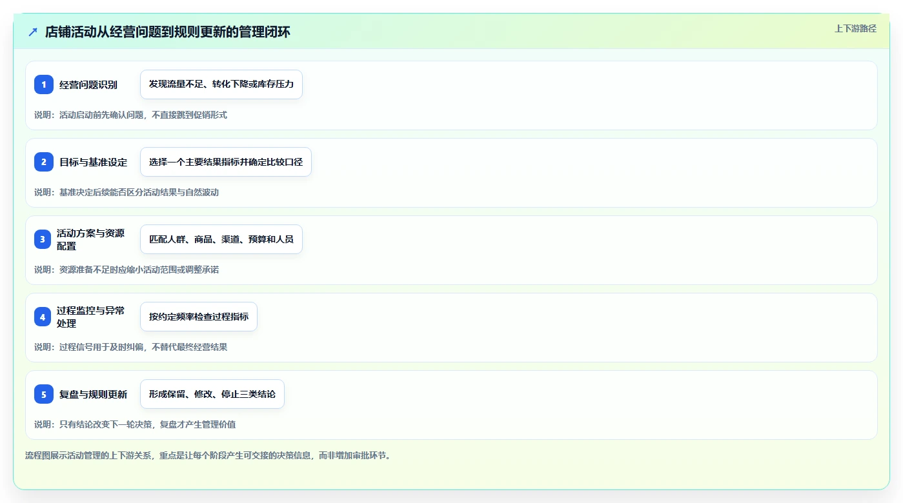
Task: Click the arrow icon beside the title
Action: 33,32
